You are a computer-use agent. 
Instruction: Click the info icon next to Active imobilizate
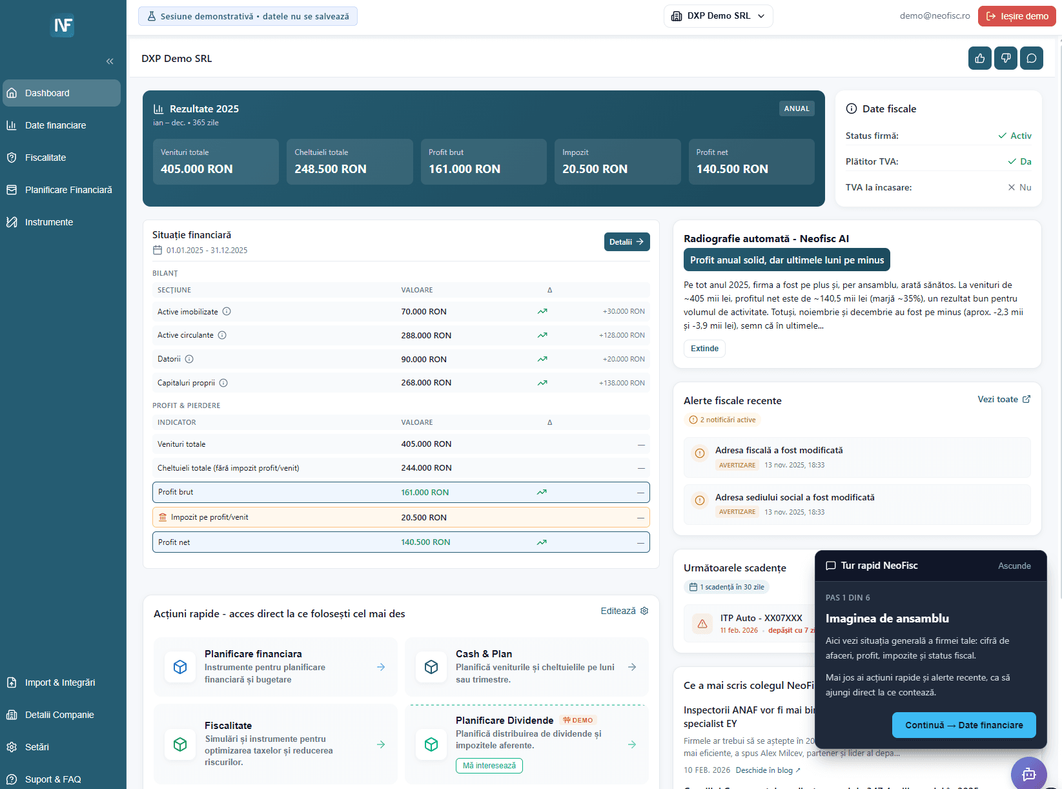227,311
